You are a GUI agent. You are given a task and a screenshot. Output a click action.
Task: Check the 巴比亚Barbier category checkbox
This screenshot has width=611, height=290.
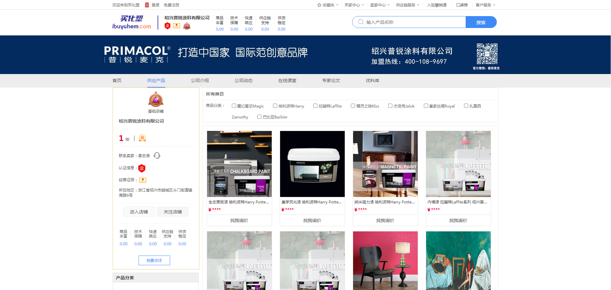(259, 117)
